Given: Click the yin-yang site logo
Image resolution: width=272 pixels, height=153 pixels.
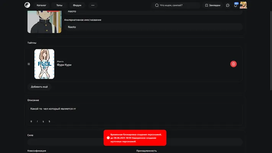Looking at the screenshot, I should point(27,5).
